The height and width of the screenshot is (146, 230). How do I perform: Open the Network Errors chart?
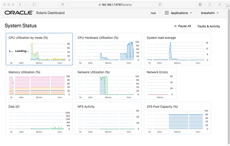pyautogui.click(x=160, y=83)
